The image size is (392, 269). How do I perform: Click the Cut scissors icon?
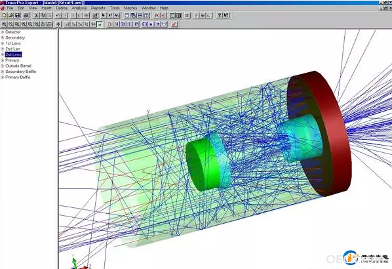click(x=37, y=16)
